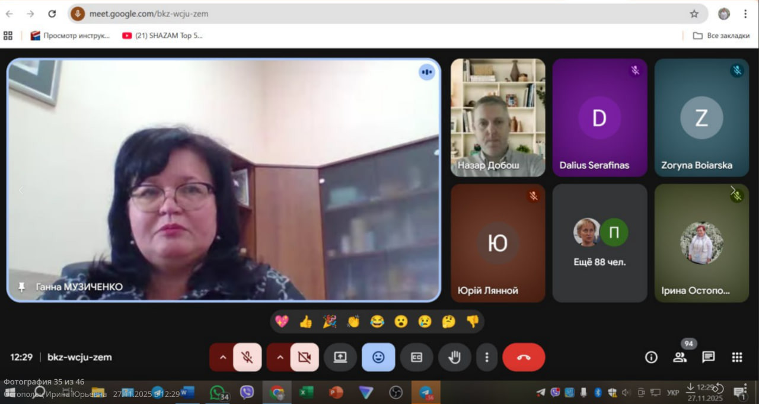Switch the УКР input language indicator
Viewport: 759px width, 404px height.
pyautogui.click(x=673, y=392)
